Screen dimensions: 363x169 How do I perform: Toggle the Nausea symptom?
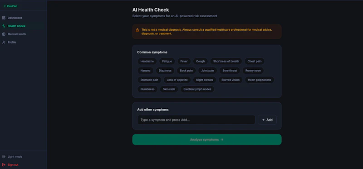[145, 71]
